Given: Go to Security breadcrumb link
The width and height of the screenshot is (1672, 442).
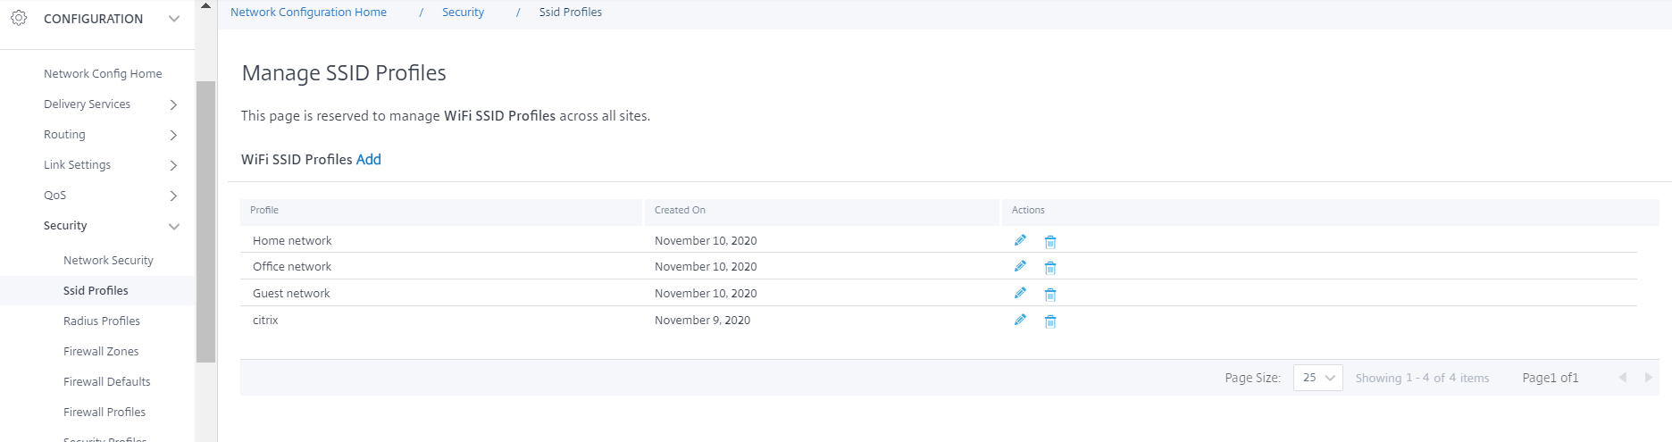Looking at the screenshot, I should coord(463,13).
